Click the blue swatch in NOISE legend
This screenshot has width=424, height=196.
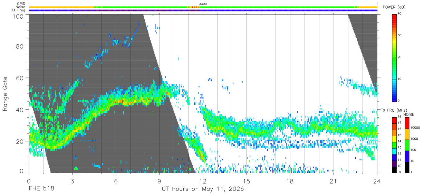tap(407, 156)
